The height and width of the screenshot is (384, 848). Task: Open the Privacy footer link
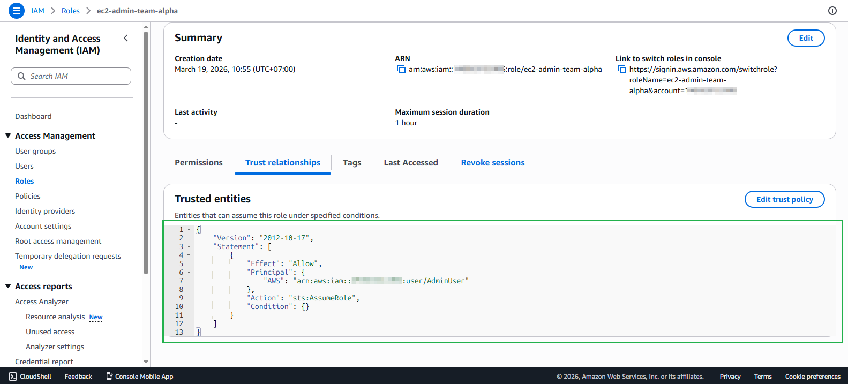[x=730, y=377]
